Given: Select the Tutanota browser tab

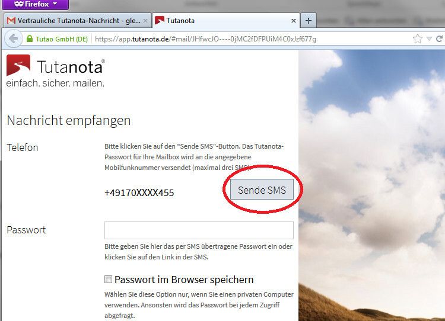Looking at the screenshot, I should [x=226, y=21].
